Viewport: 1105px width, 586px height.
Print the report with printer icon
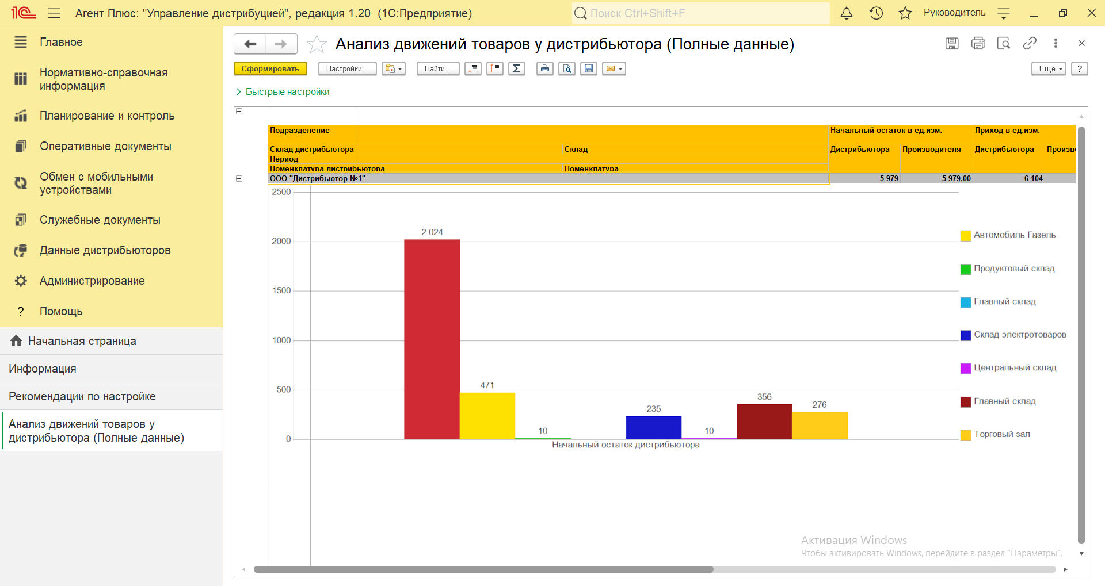(545, 68)
